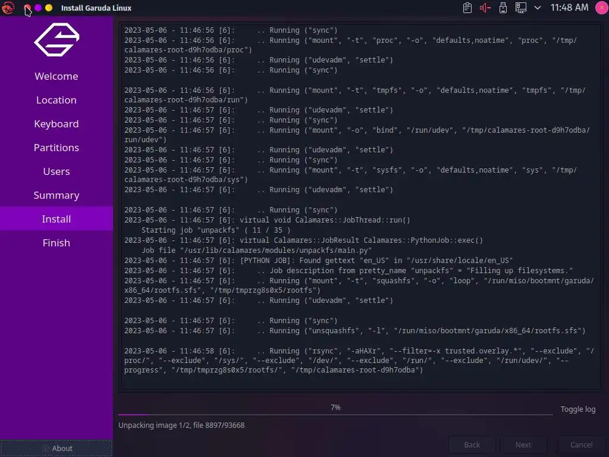Click the Back button
This screenshot has height=457, width=609.
472,445
